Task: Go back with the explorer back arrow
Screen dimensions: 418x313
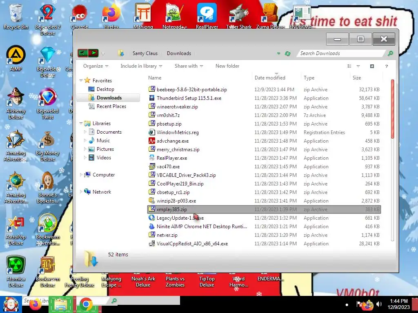Action: [82, 53]
